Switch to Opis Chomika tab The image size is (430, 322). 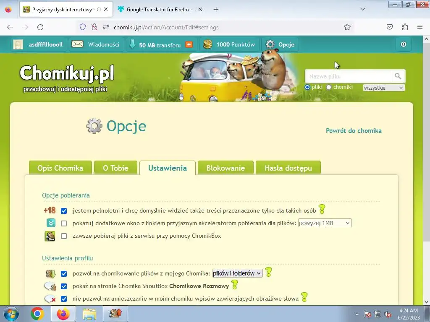pos(60,168)
